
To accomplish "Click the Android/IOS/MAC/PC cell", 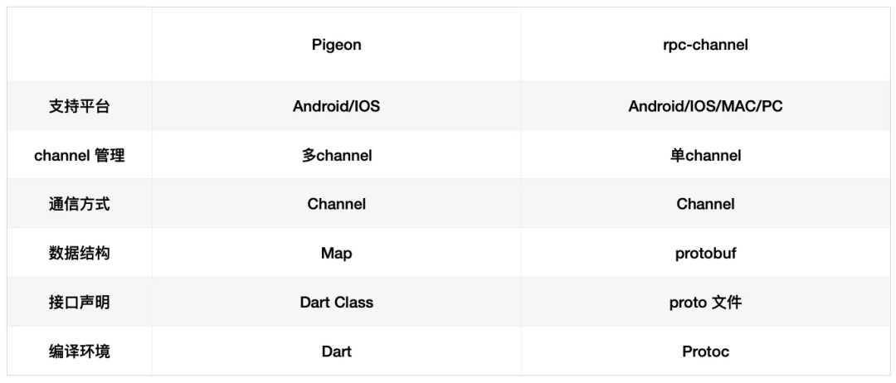I will 705,106.
